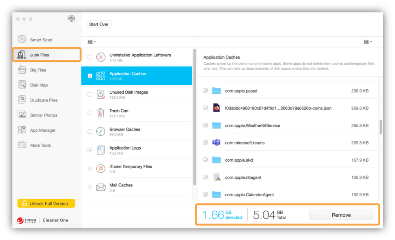Open App Manager via its icon
395x240 pixels.
(x=22, y=130)
